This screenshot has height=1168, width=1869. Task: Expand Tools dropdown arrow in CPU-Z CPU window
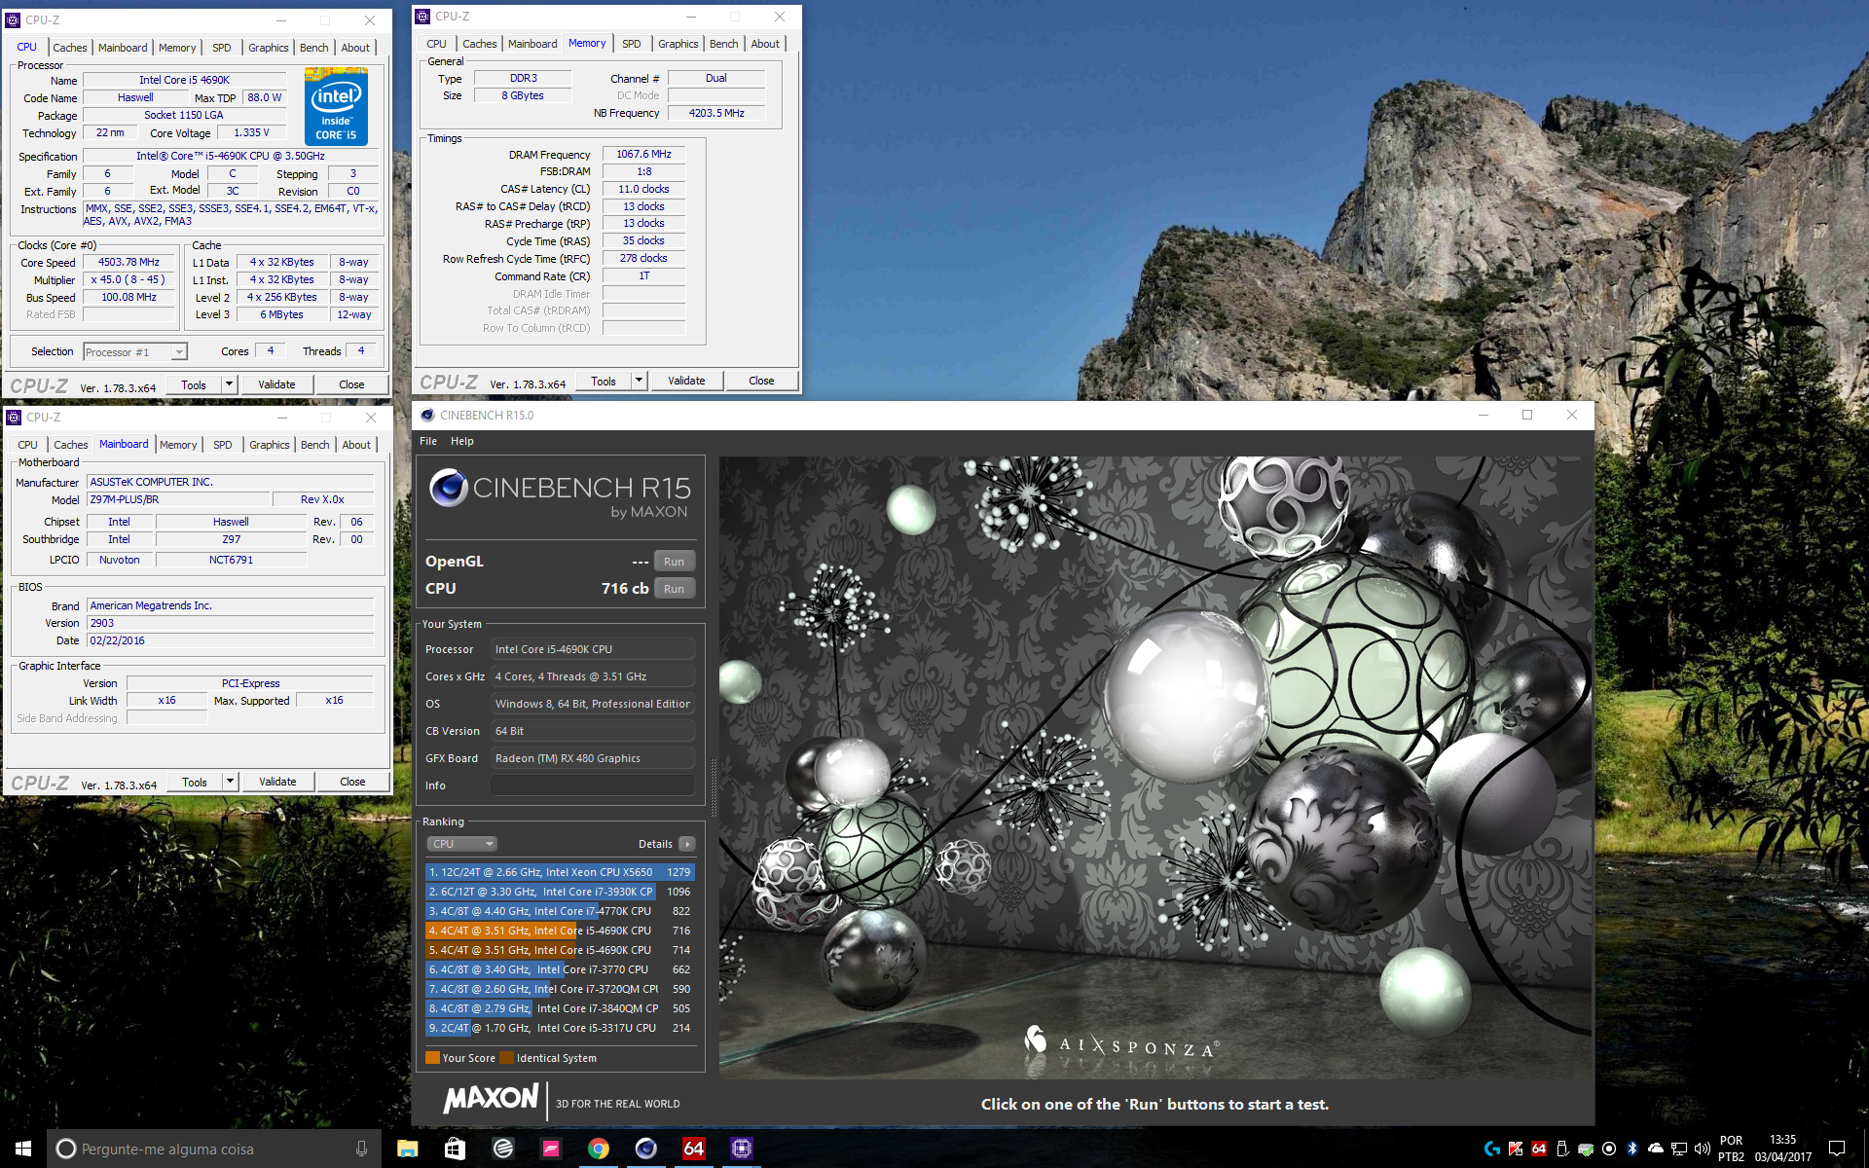click(x=230, y=384)
